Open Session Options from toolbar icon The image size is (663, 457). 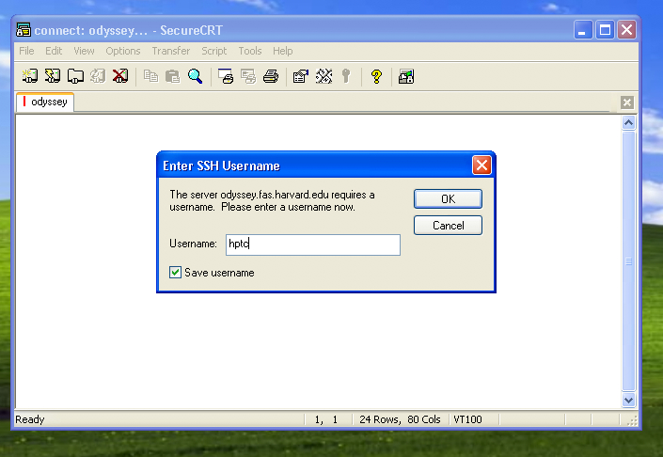coord(301,76)
